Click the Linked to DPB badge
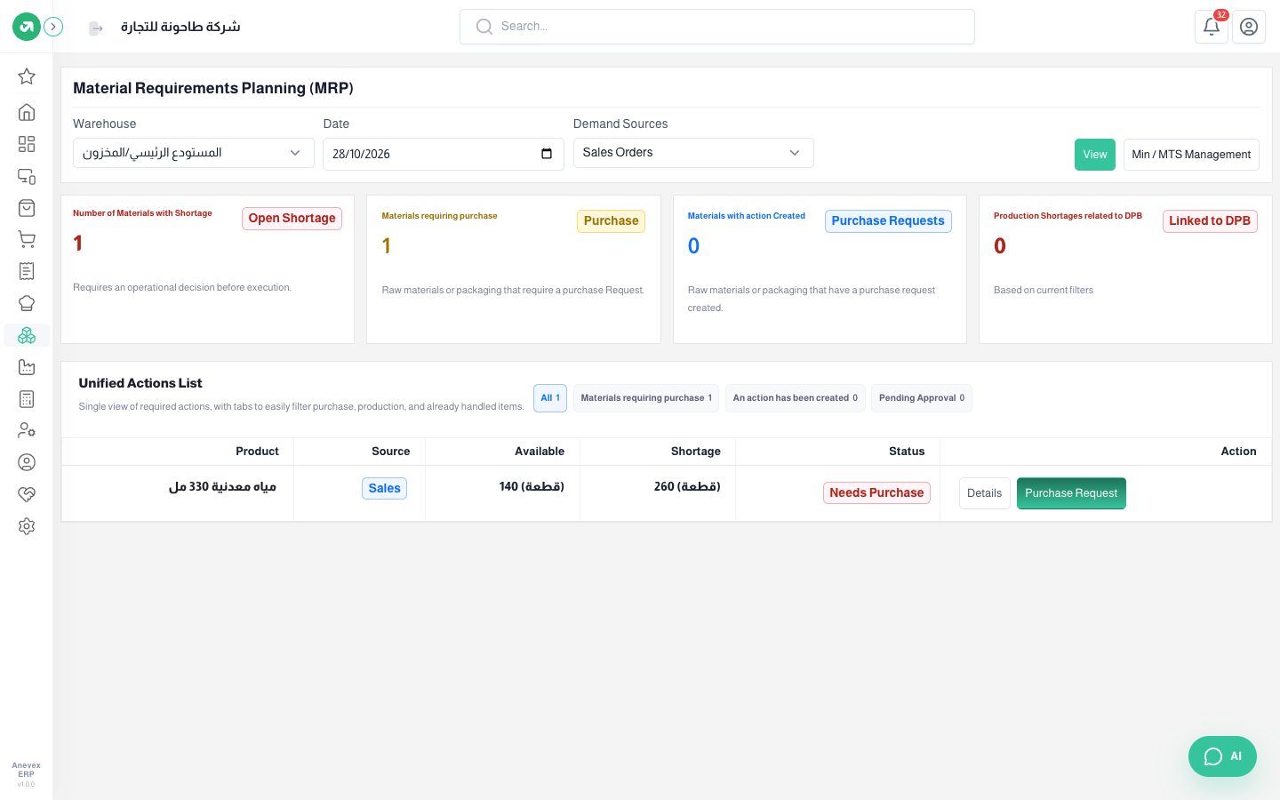This screenshot has width=1280, height=800. click(x=1210, y=221)
